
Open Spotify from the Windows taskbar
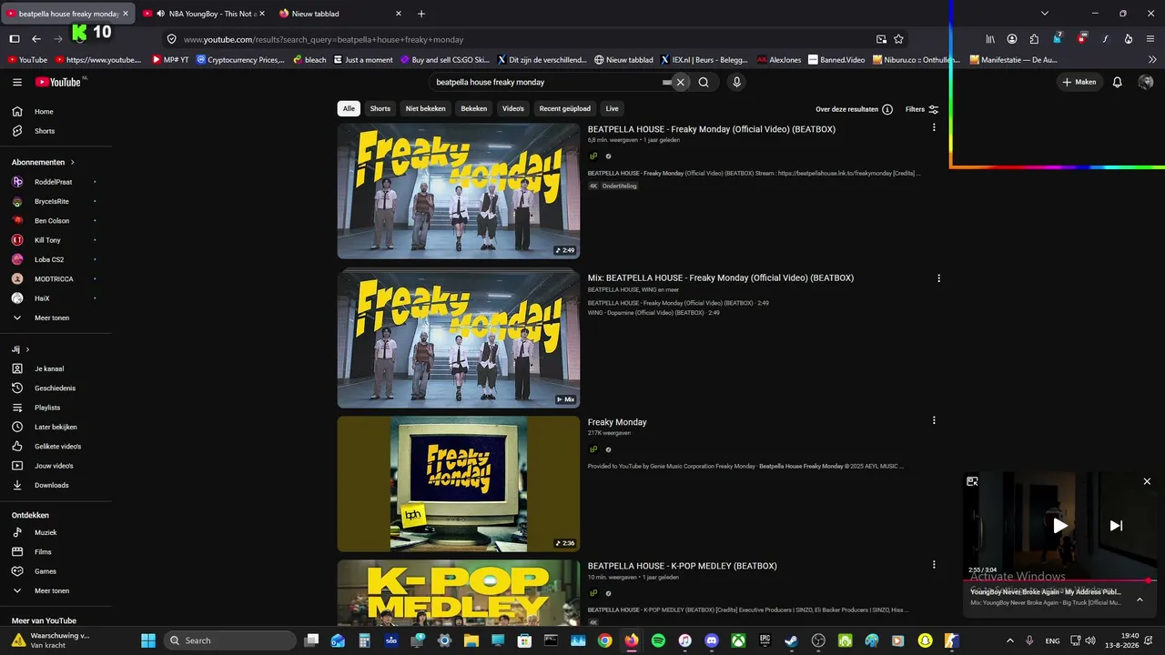tap(658, 640)
